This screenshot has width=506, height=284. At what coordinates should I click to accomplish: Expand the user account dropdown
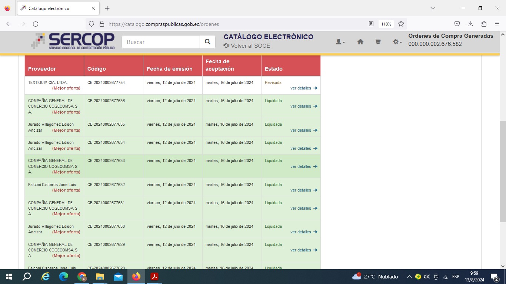point(340,42)
